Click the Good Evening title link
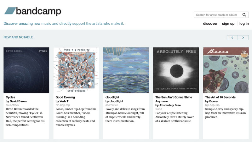 pyautogui.click(x=66, y=97)
